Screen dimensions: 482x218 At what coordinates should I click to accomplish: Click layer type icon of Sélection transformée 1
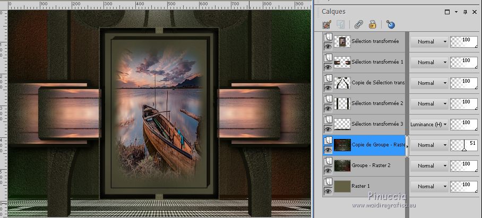pos(328,58)
